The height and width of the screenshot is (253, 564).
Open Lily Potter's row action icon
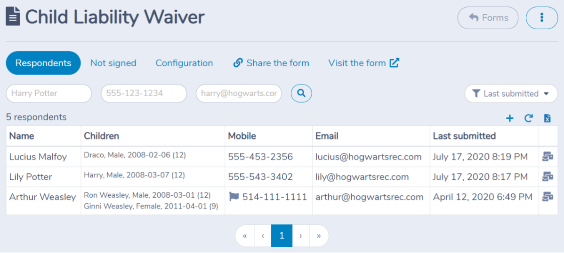(x=548, y=176)
